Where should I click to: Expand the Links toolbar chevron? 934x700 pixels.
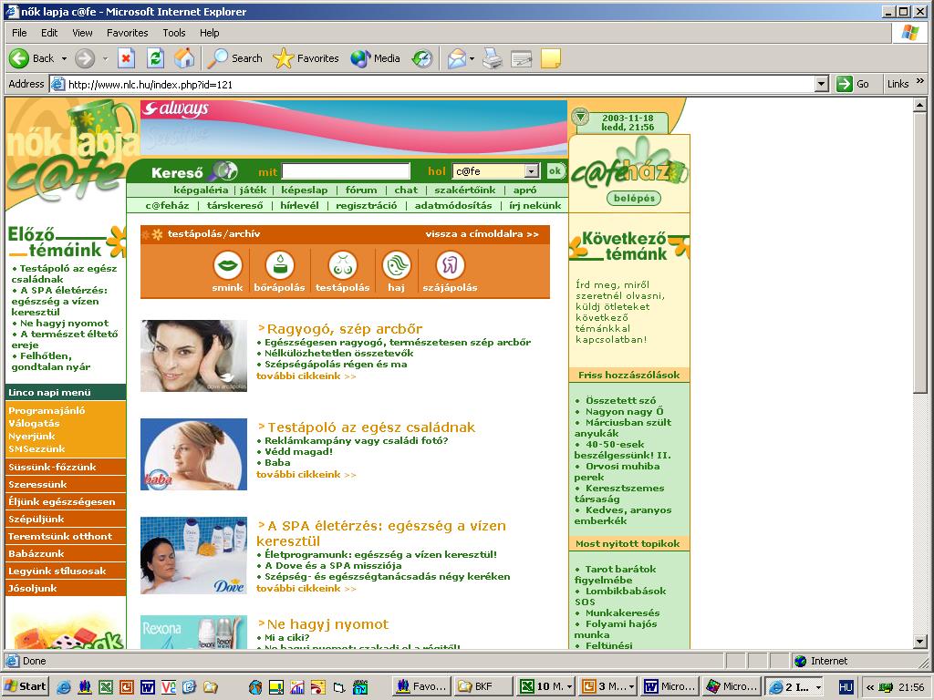coord(920,81)
